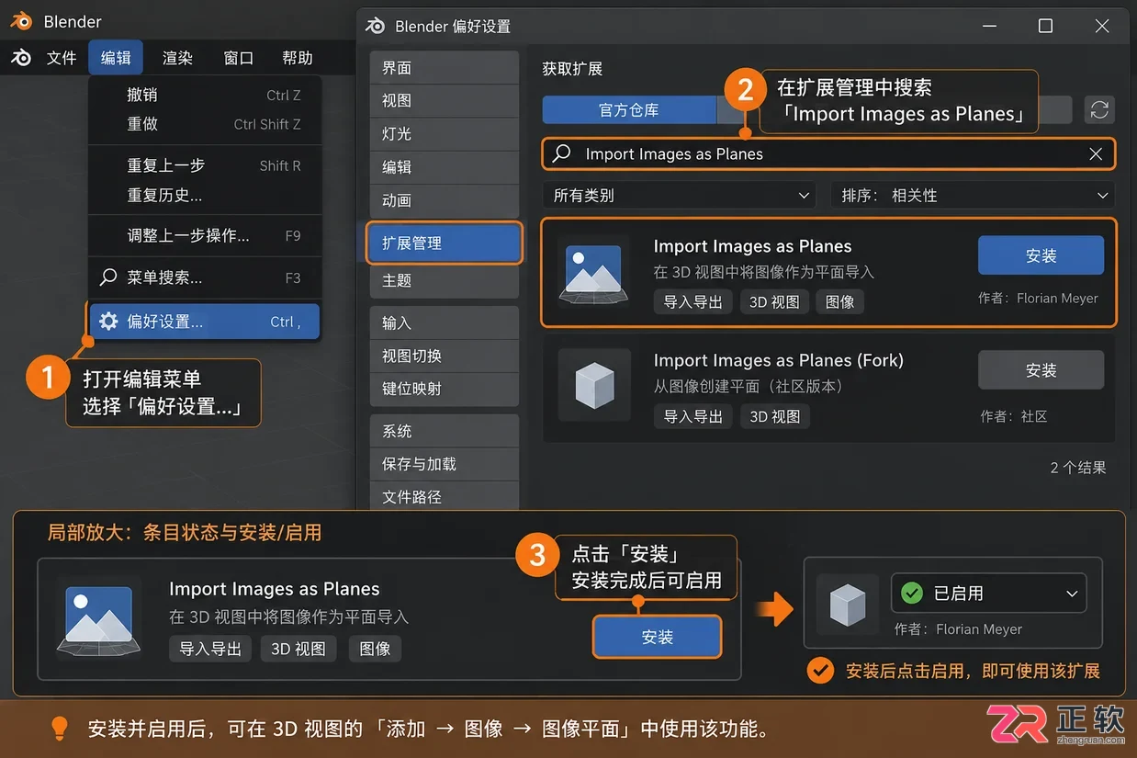
Task: Minimize the Blender 偏好设置 window
Action: tap(988, 26)
